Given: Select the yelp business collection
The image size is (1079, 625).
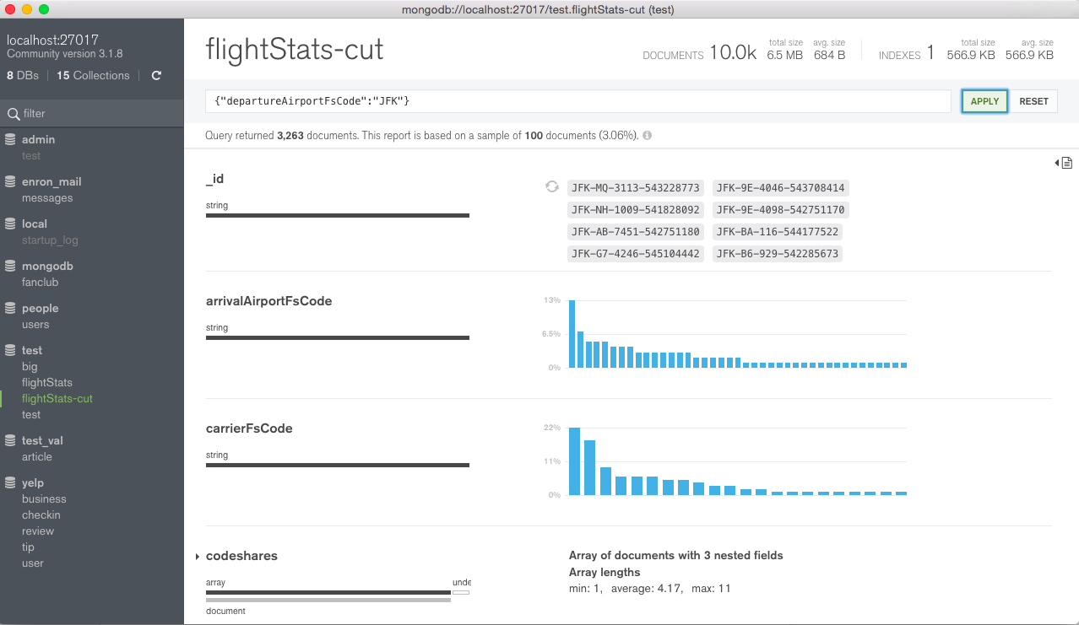Looking at the screenshot, I should [44, 499].
